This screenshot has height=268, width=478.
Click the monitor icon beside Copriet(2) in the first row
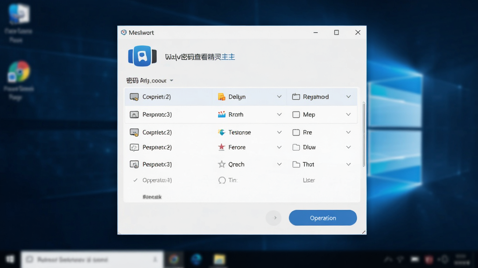pyautogui.click(x=134, y=97)
